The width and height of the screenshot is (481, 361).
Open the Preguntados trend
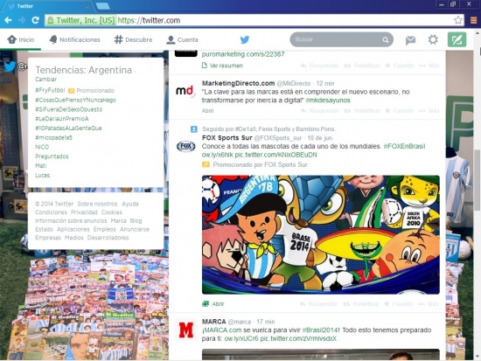[x=52, y=156]
